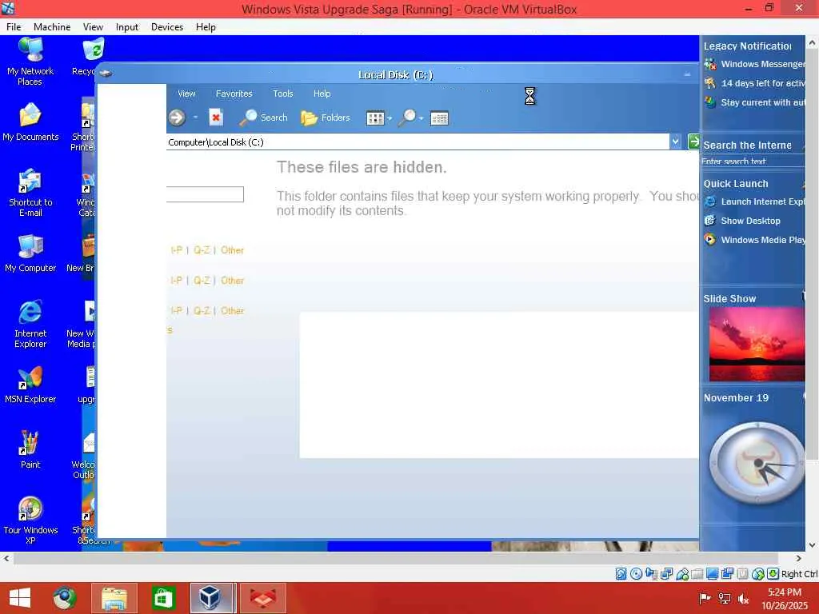The width and height of the screenshot is (819, 614).
Task: Select MSN Explorer desktop icon
Action: tap(30, 385)
